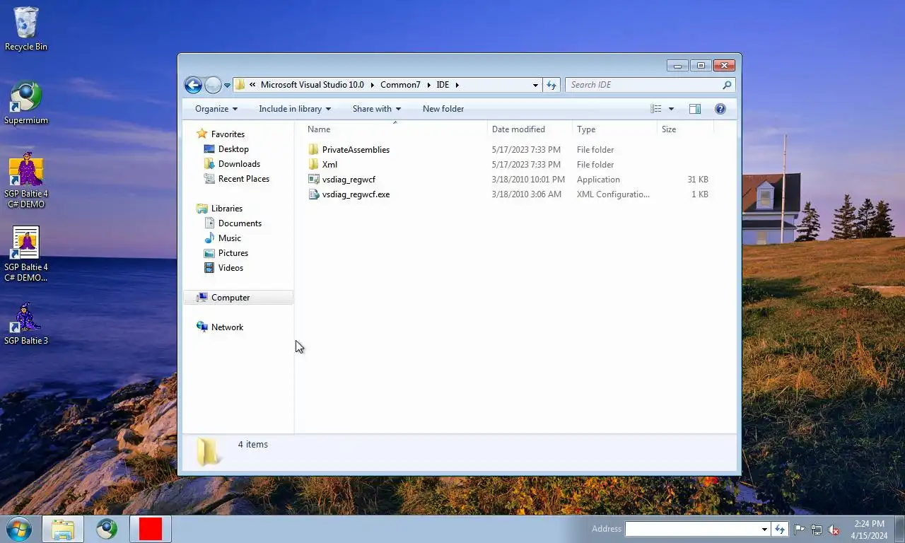Screen dimensions: 905x543
Task: Sort by the Type column header
Action: (614, 129)
